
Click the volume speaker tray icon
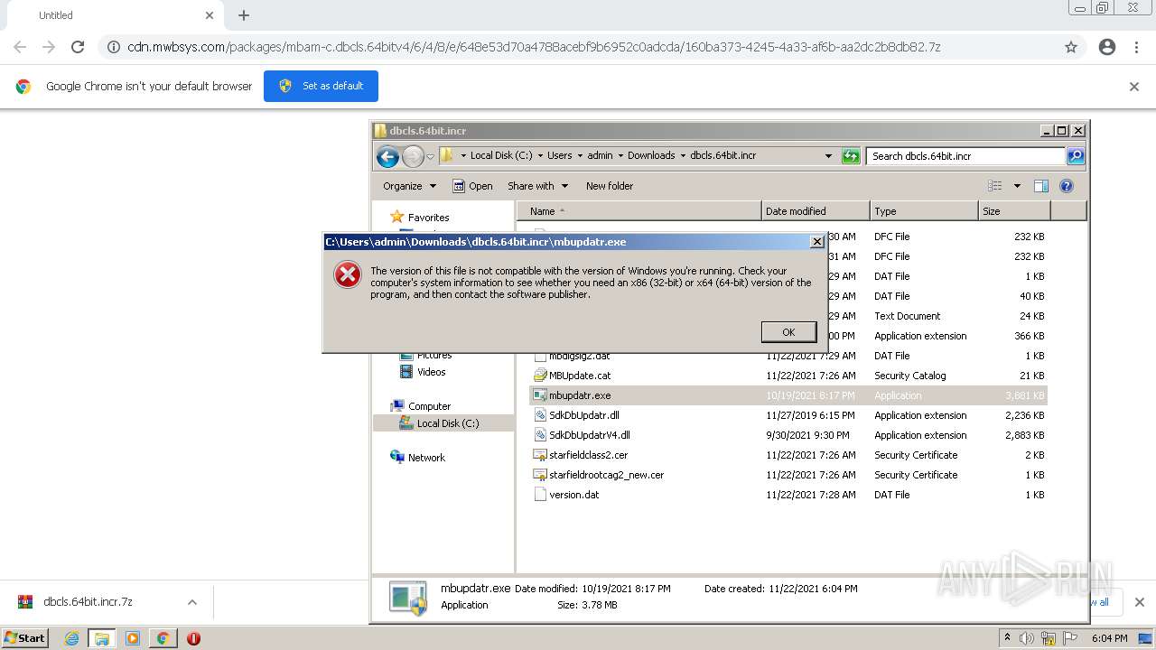coord(1027,638)
